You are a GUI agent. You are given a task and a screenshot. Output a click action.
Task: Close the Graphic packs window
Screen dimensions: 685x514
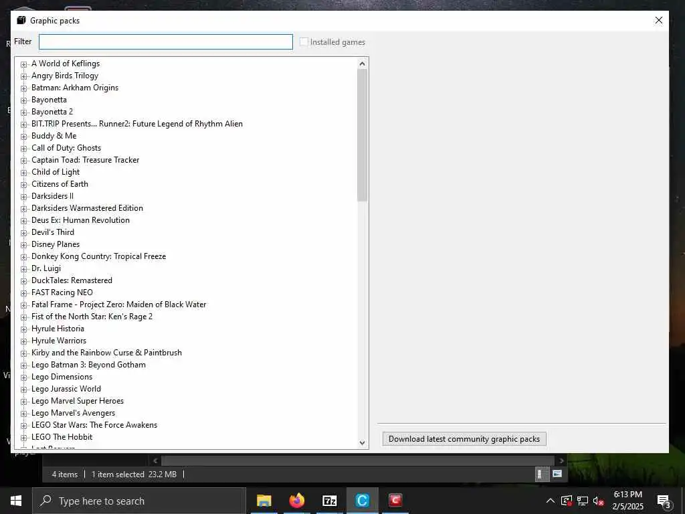click(658, 21)
